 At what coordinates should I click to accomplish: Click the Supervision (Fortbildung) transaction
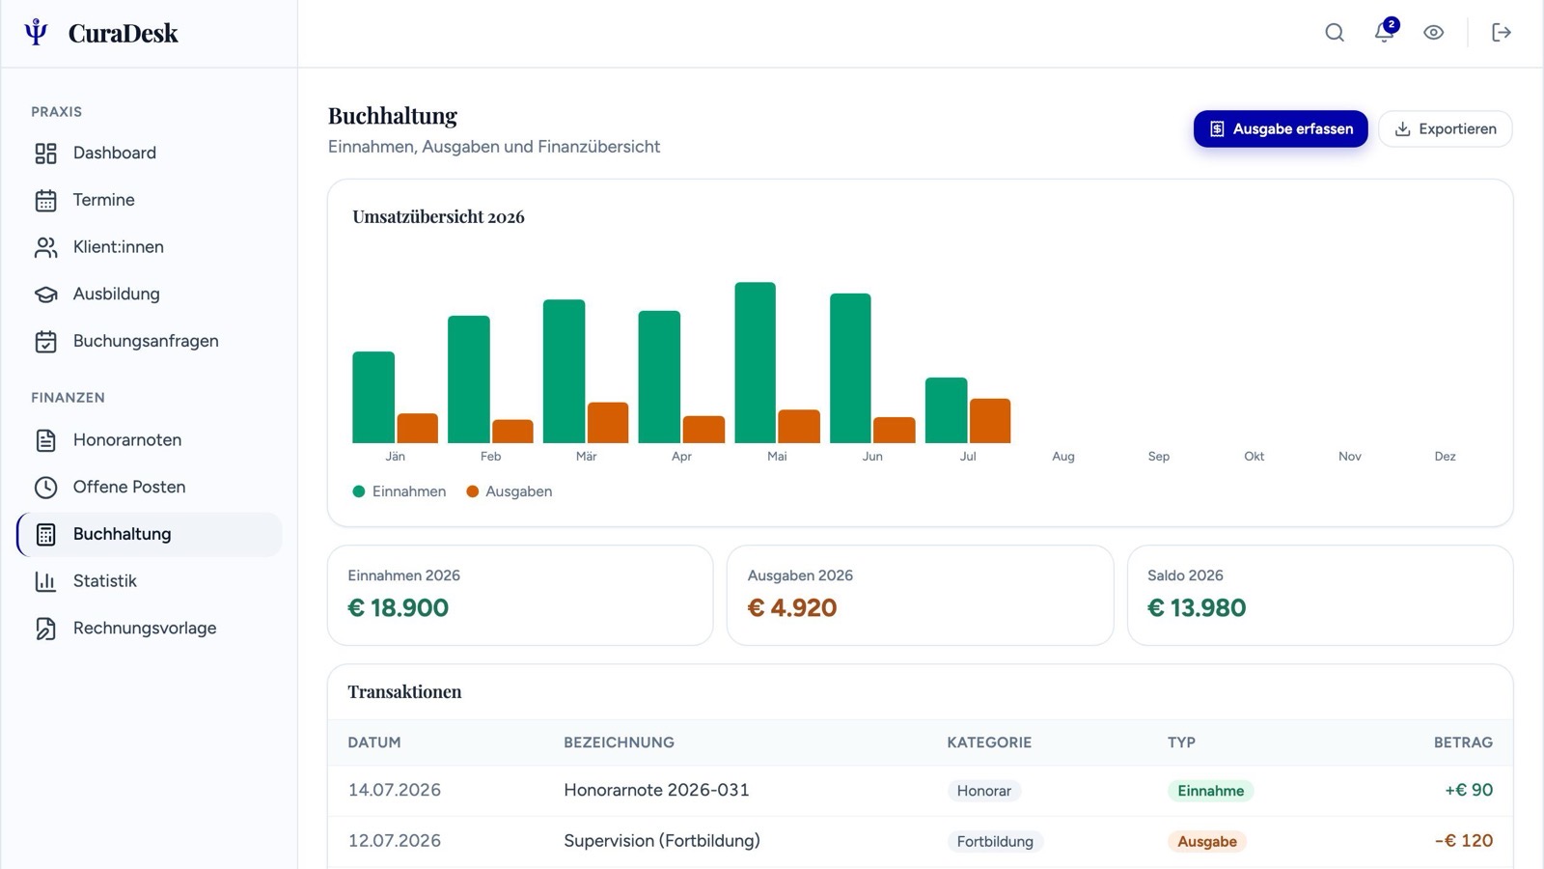662,841
